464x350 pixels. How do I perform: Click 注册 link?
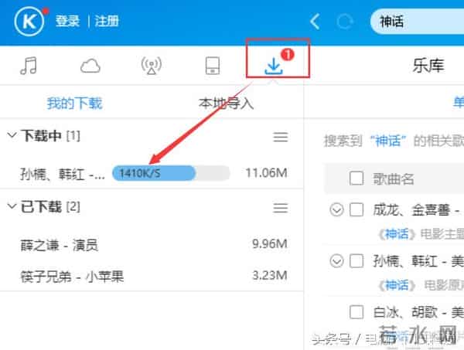click(107, 22)
